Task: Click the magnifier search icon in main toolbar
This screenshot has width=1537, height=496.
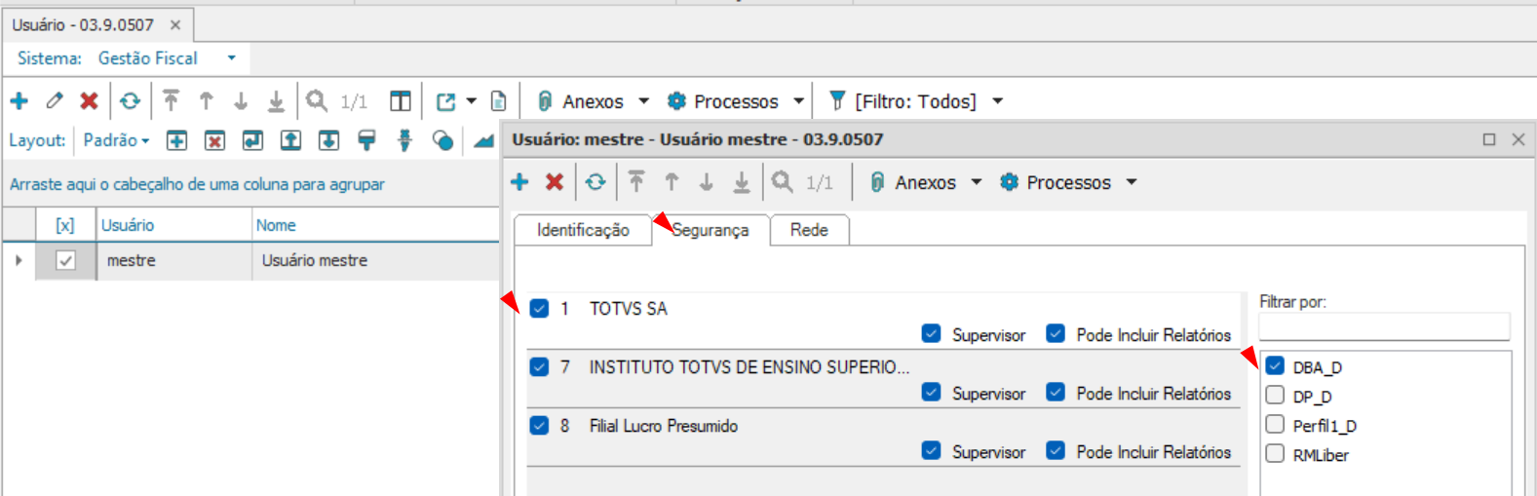Action: [317, 100]
